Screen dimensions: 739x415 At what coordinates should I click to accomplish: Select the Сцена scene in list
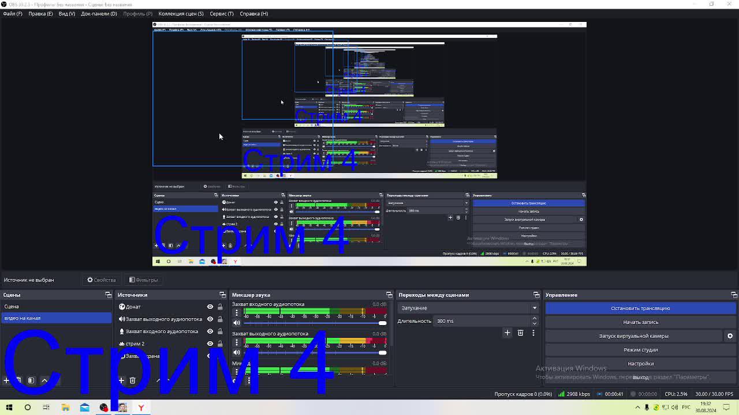point(12,307)
